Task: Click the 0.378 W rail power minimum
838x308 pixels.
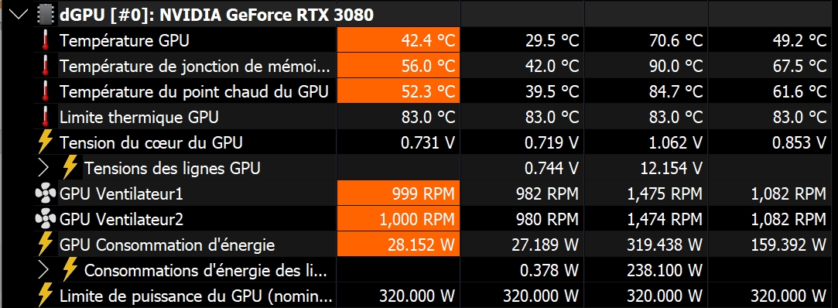Action: point(549,271)
